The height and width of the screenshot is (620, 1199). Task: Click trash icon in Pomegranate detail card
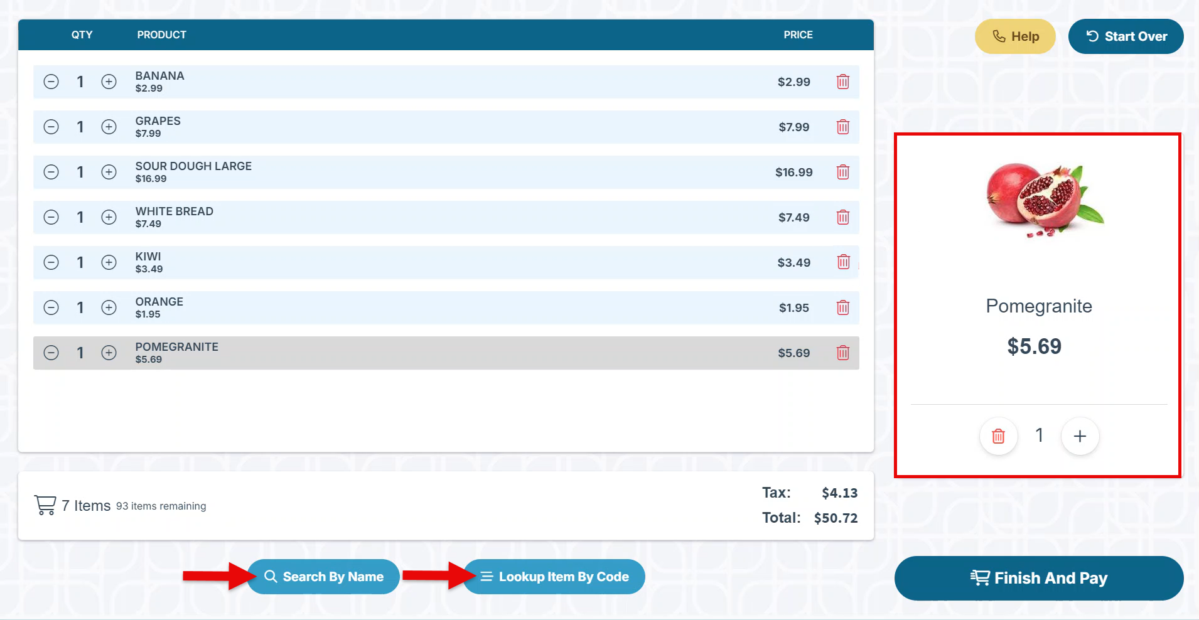[998, 436]
